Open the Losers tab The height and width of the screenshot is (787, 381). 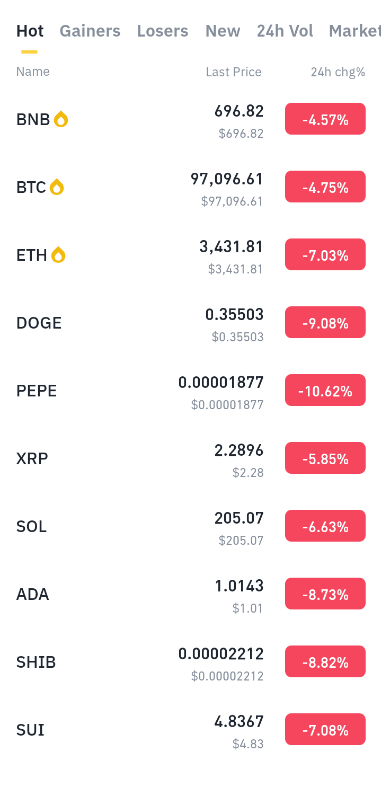click(x=163, y=31)
